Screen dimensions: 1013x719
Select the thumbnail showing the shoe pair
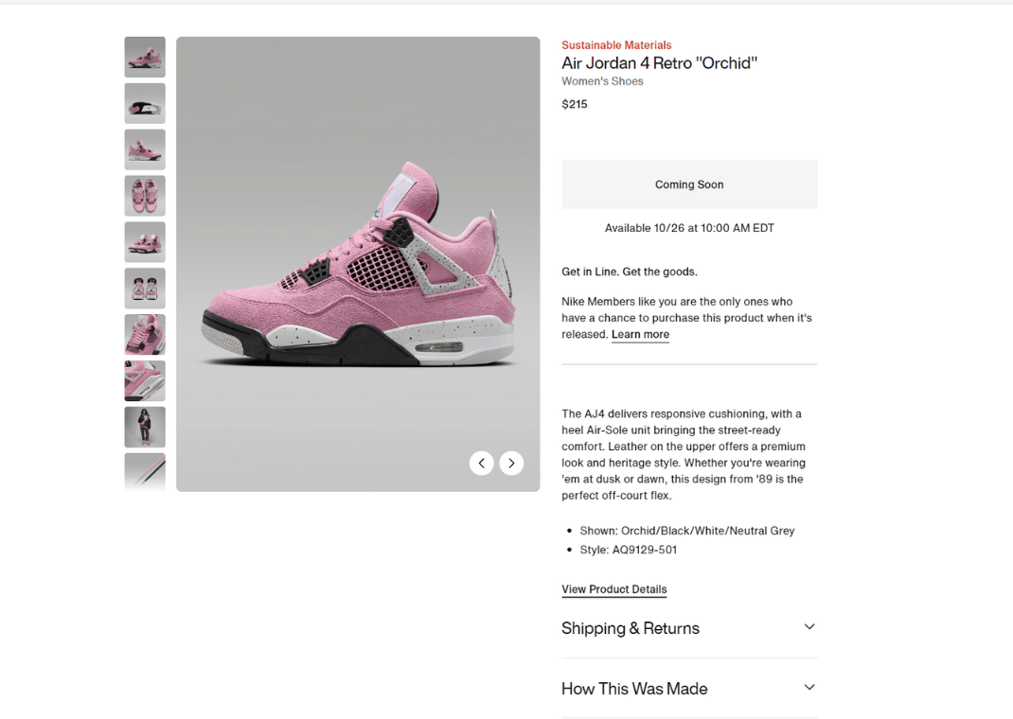(x=144, y=241)
